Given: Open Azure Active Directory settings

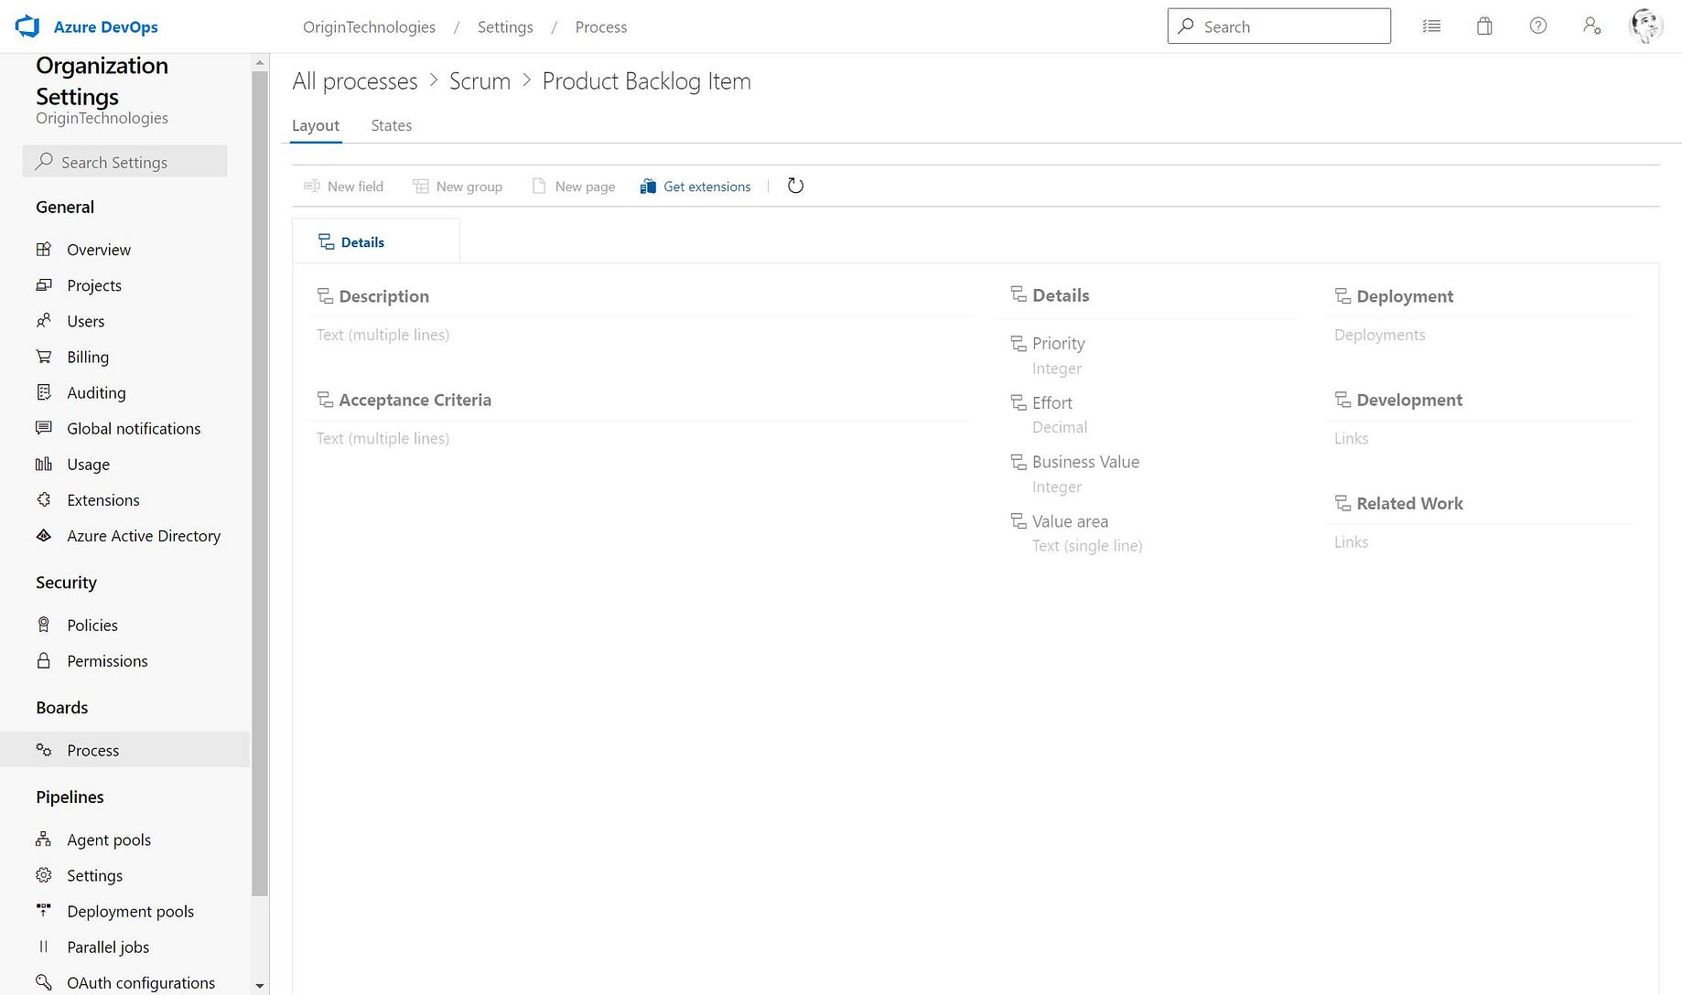Looking at the screenshot, I should pos(144,536).
